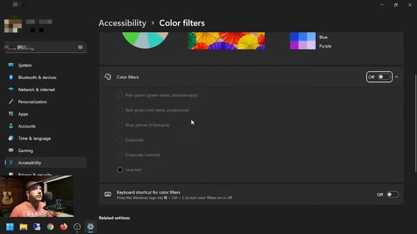The image size is (417, 234).
Task: Open Time & language settings
Action: [x=46, y=138]
